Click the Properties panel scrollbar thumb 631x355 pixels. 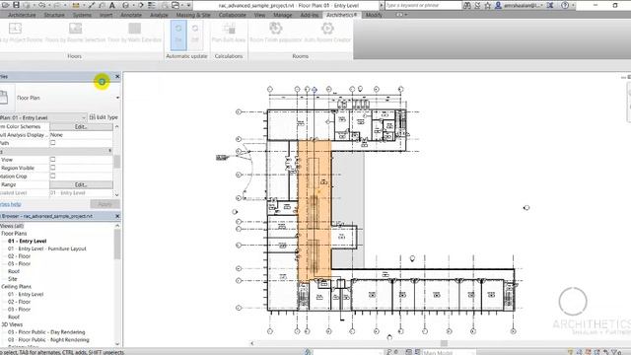pos(116,161)
